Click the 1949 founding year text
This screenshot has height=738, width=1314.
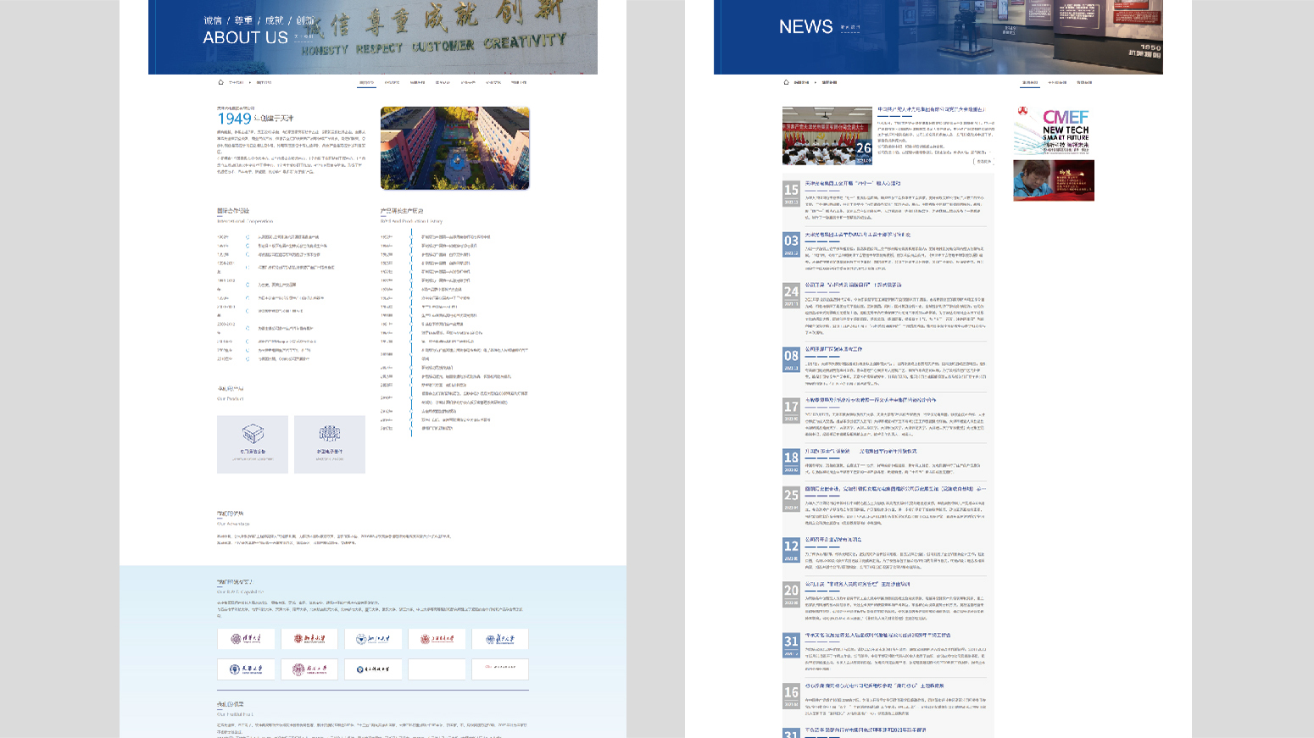(x=235, y=119)
